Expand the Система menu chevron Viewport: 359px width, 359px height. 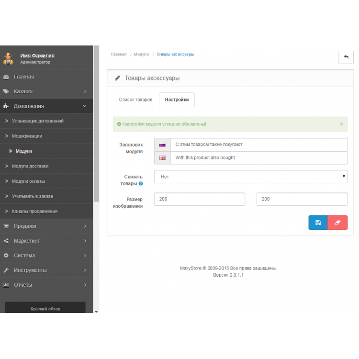click(85, 256)
